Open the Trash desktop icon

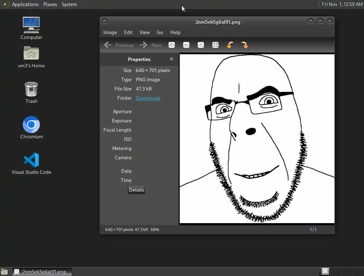31,93
